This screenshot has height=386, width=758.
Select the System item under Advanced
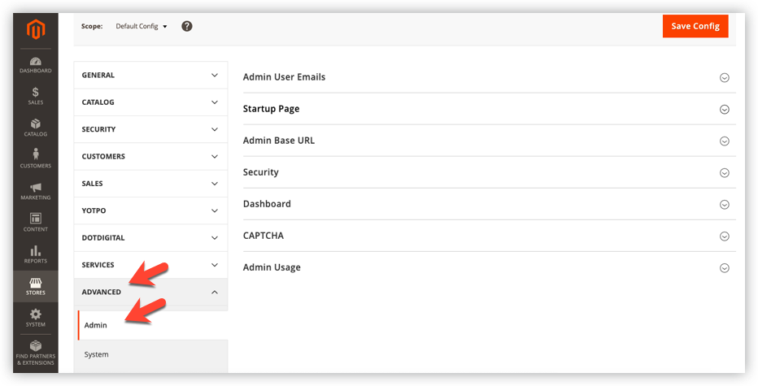[x=153, y=354]
